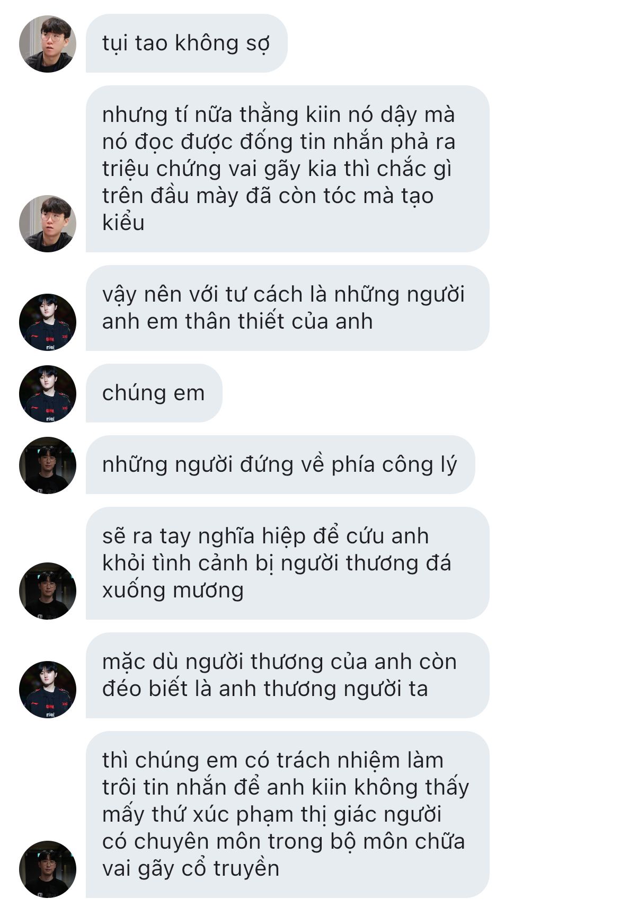Tap avatar beside "mặc dù người thương" message
The height and width of the screenshot is (907, 620).
(48, 689)
